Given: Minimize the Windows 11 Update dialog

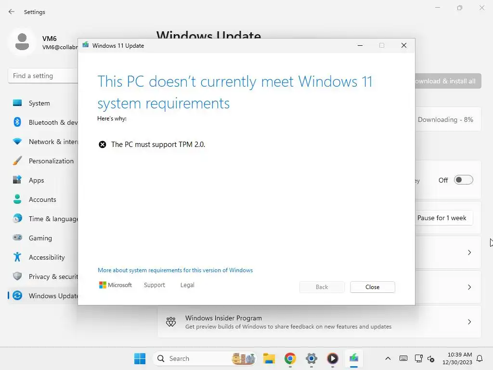Looking at the screenshot, I should click(360, 46).
